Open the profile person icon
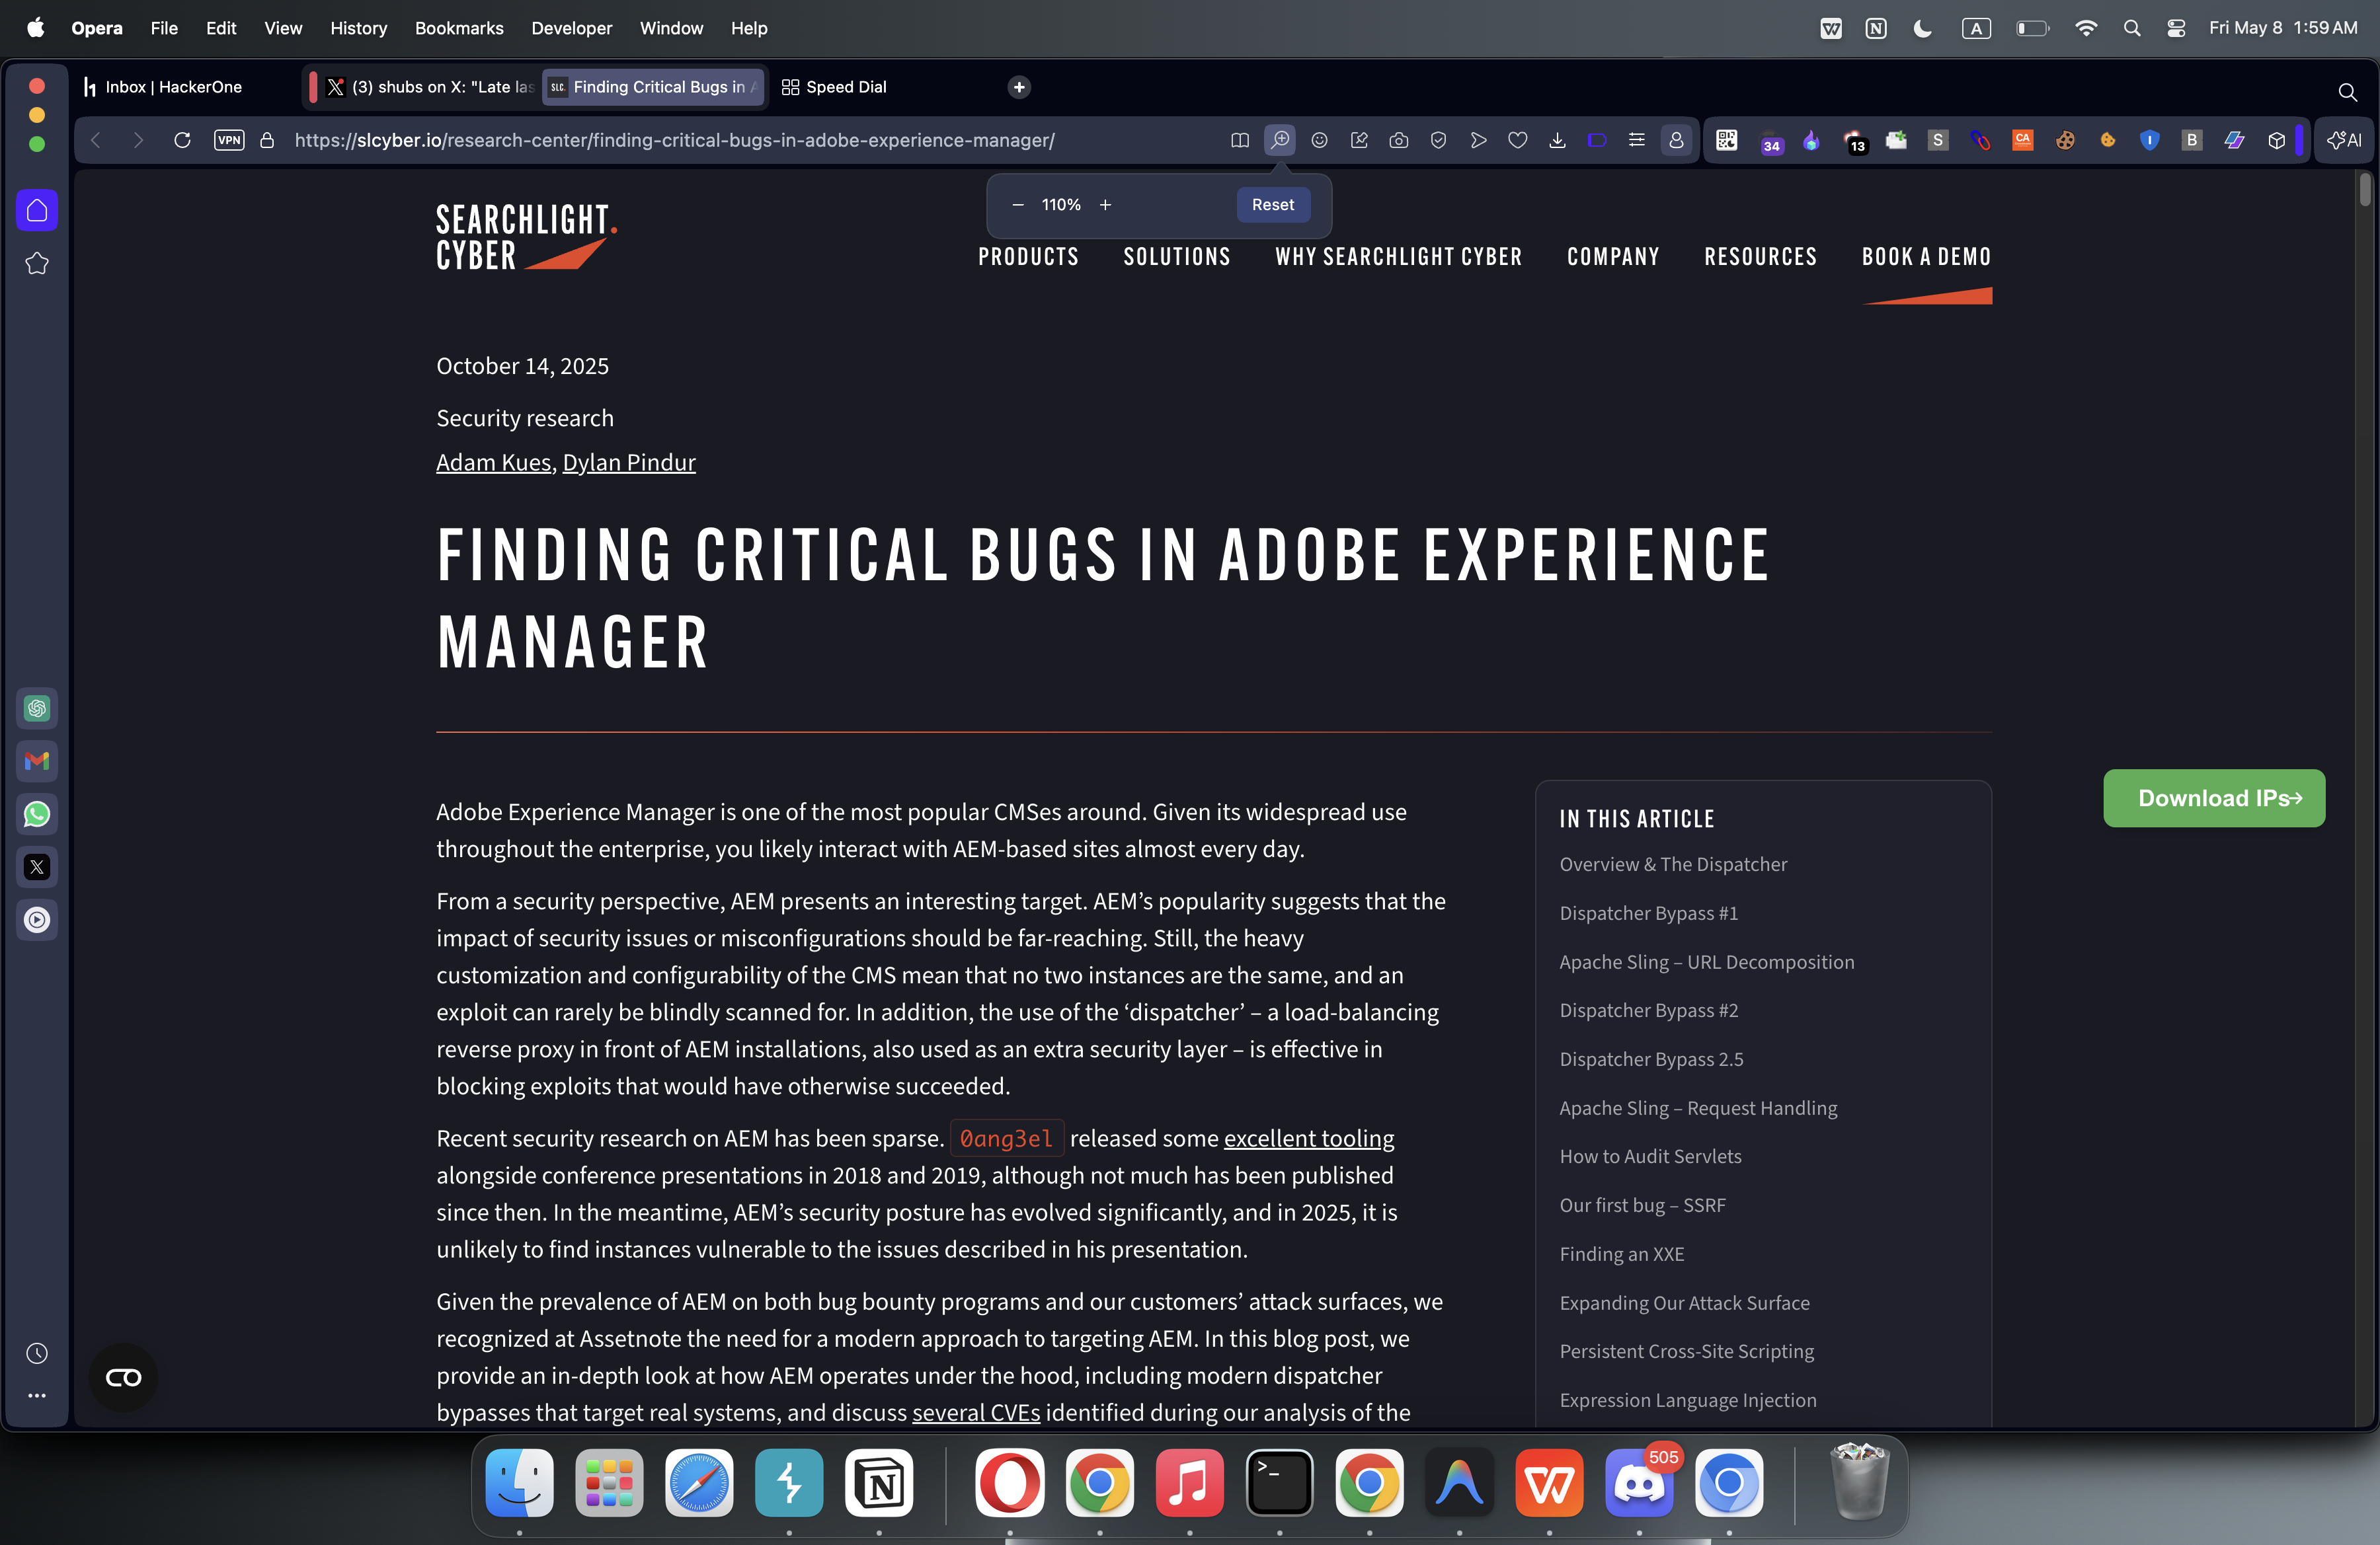 (x=1677, y=140)
